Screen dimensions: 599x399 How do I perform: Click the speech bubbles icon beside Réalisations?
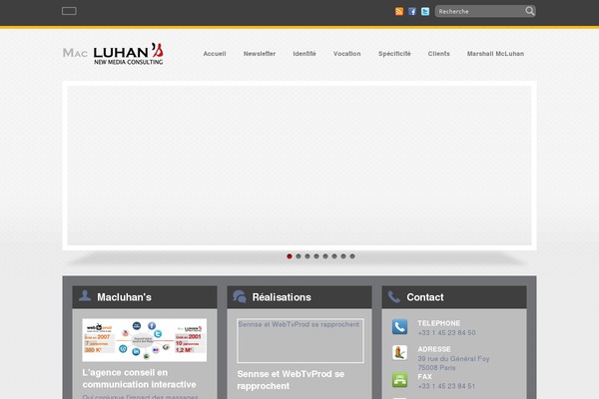coord(240,296)
